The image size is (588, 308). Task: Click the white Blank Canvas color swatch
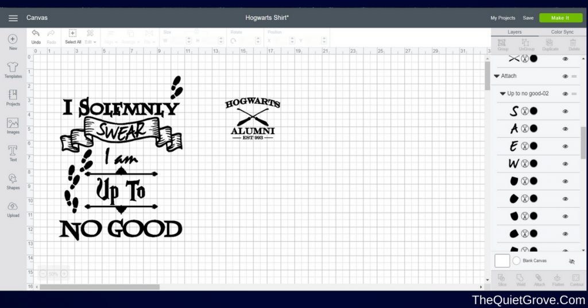pyautogui.click(x=502, y=260)
